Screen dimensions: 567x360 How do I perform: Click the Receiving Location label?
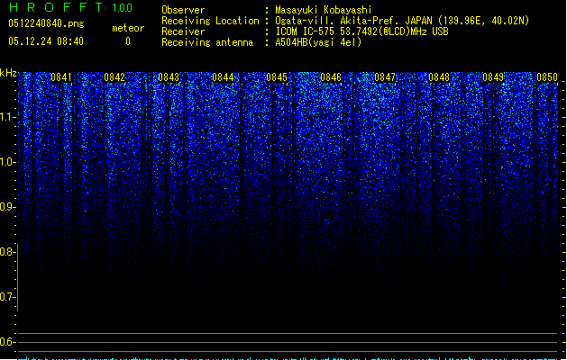pos(210,21)
